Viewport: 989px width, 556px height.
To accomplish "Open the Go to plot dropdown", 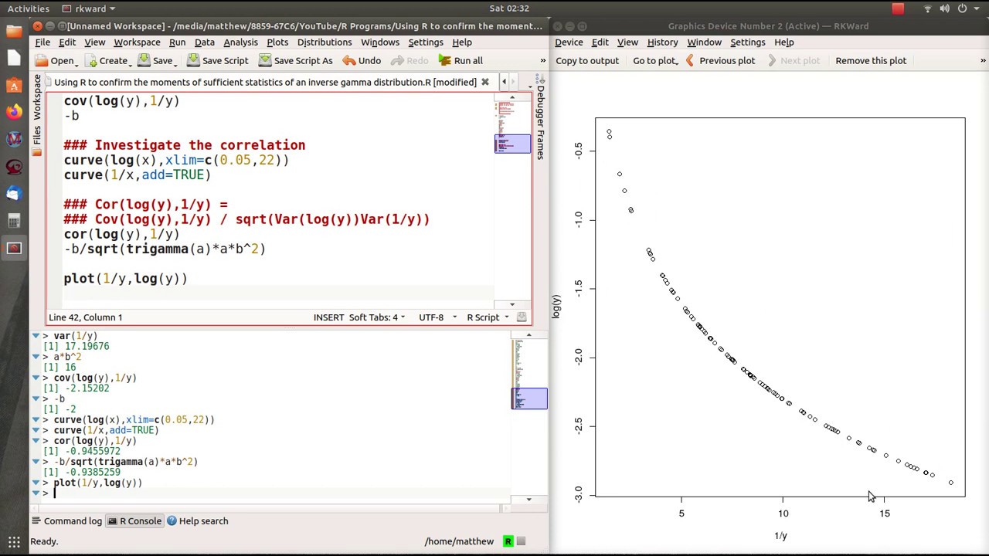I will tap(655, 60).
